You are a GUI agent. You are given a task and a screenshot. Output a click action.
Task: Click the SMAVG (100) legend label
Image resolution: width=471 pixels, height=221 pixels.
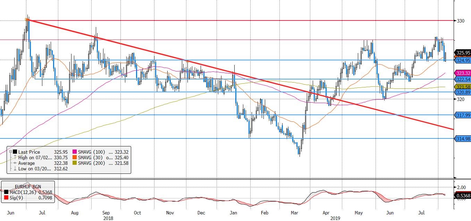91,152
